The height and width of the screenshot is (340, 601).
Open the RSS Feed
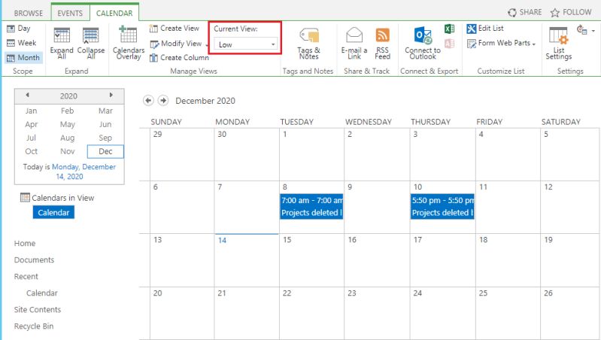(x=383, y=43)
